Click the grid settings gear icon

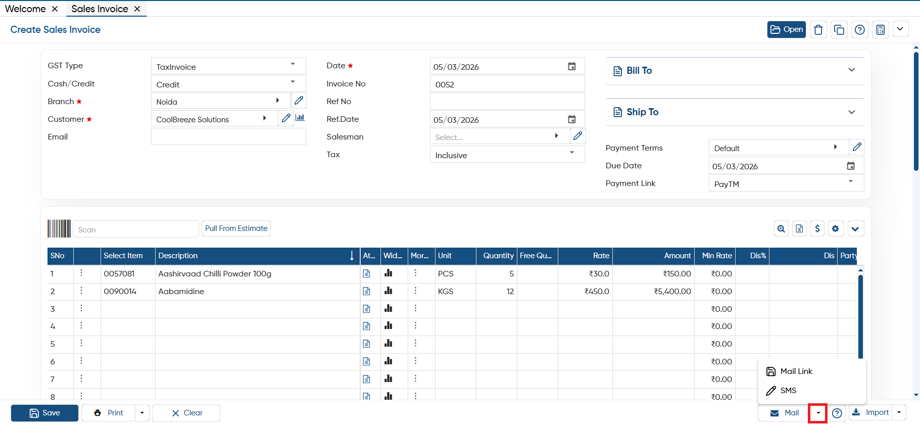[x=836, y=228]
